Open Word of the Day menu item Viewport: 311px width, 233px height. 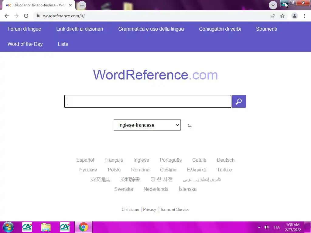(x=25, y=44)
